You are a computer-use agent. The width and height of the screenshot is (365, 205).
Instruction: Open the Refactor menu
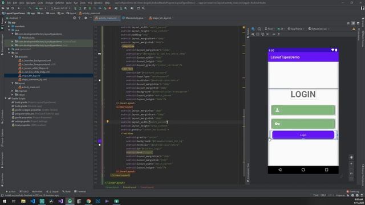59,3
